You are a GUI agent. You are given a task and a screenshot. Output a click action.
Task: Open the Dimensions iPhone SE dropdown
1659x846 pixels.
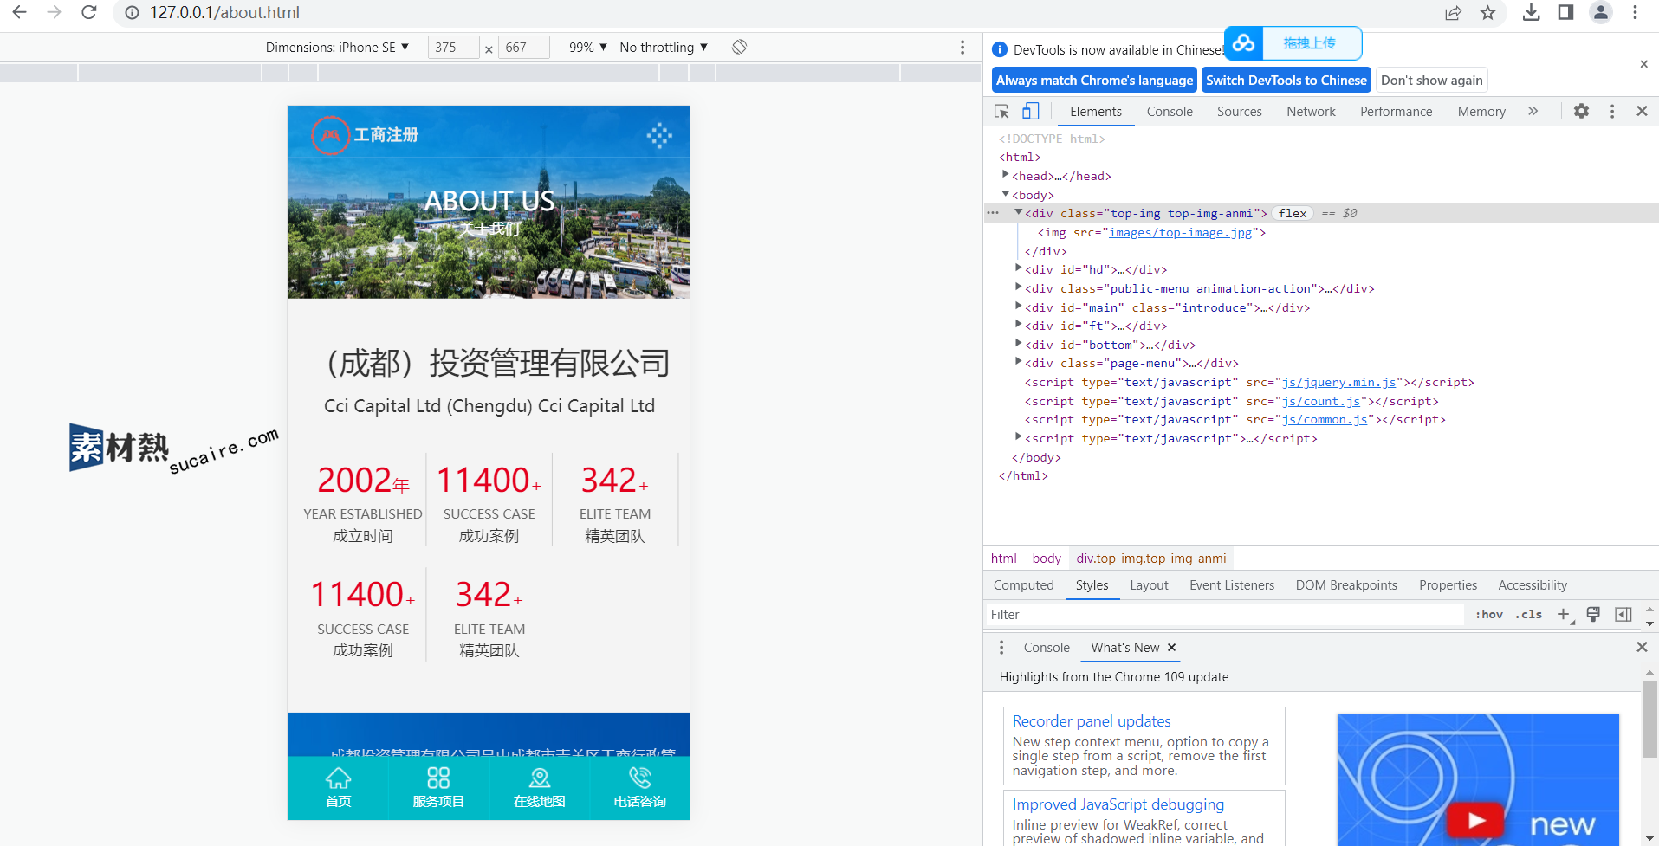coord(337,47)
